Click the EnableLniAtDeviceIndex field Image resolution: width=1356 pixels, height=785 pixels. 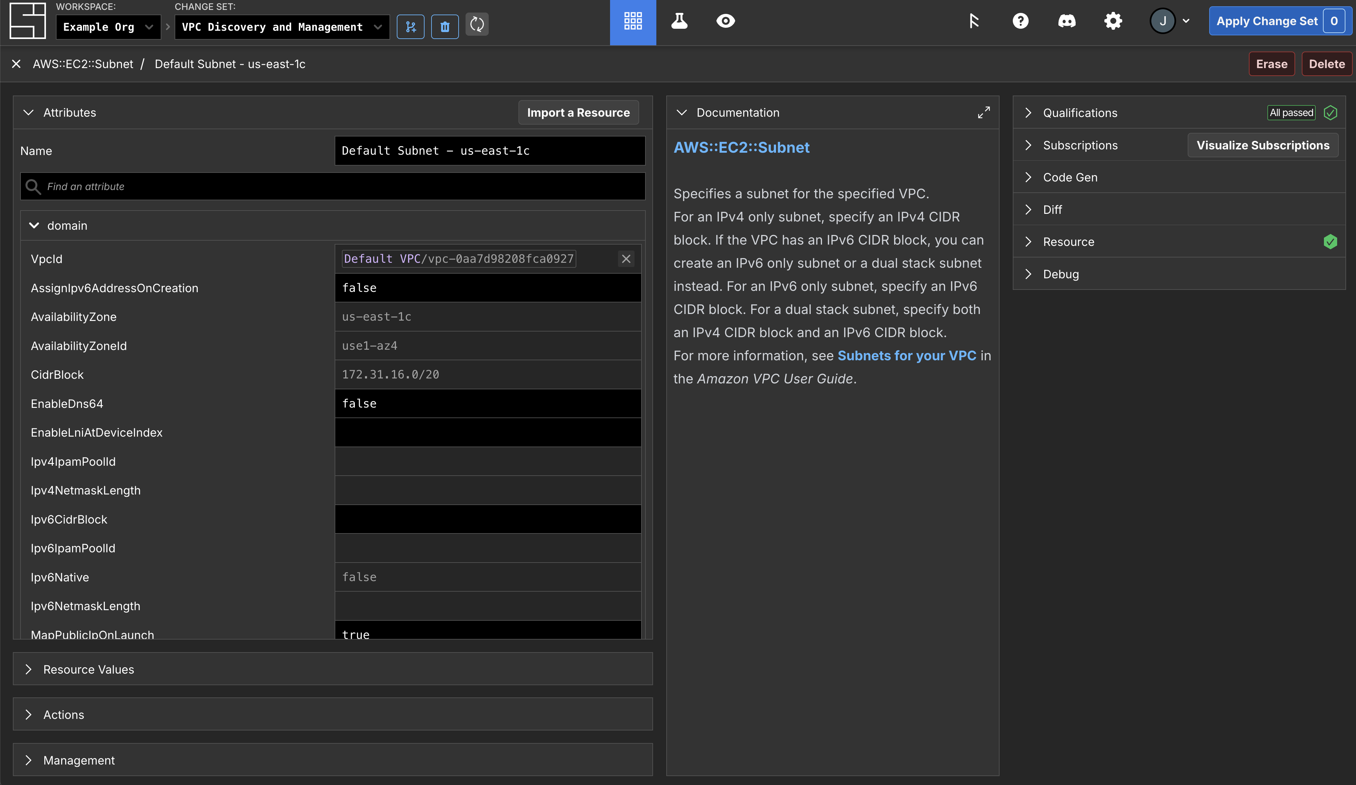click(488, 433)
